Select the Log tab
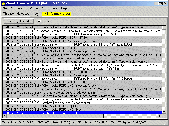This screenshot has width=169, height=126. [x=36, y=14]
